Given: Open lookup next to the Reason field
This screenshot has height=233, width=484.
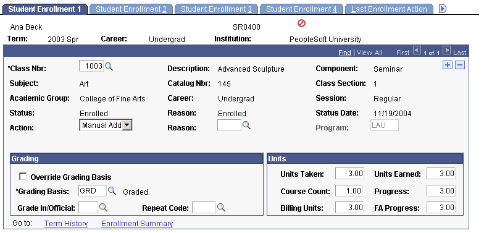Looking at the screenshot, I should click(x=246, y=125).
